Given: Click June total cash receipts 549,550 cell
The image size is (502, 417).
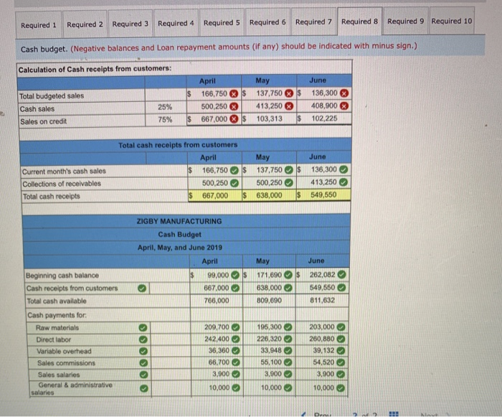Looking at the screenshot, I should click(x=324, y=195).
